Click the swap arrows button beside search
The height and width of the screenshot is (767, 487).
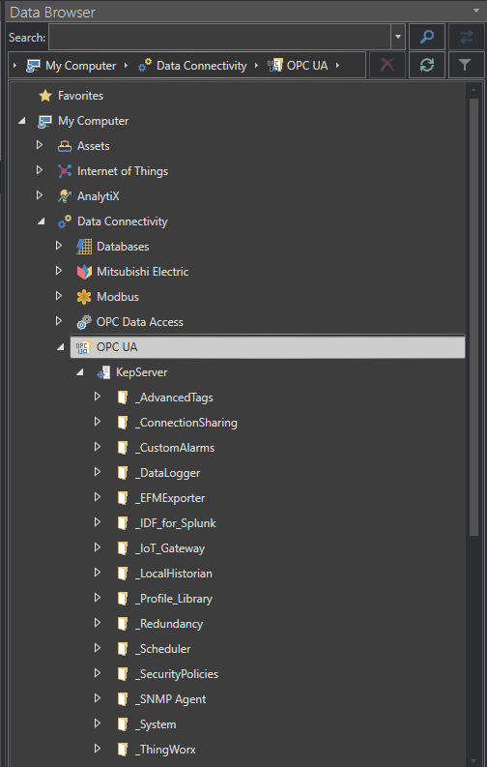point(467,37)
